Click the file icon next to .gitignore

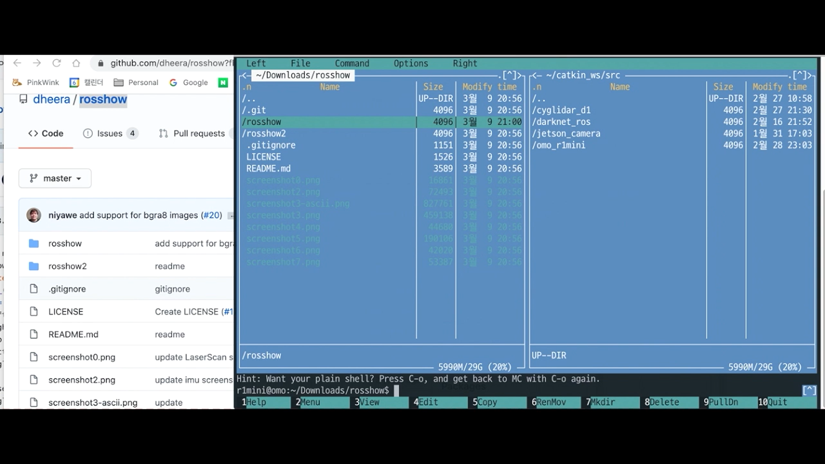click(34, 289)
